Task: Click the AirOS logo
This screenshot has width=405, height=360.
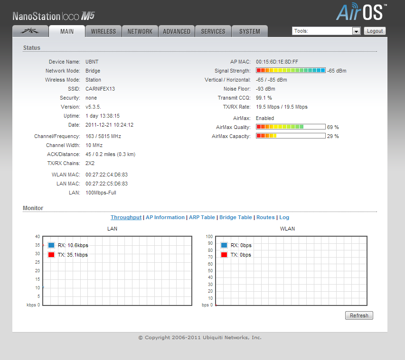Action: 361,12
